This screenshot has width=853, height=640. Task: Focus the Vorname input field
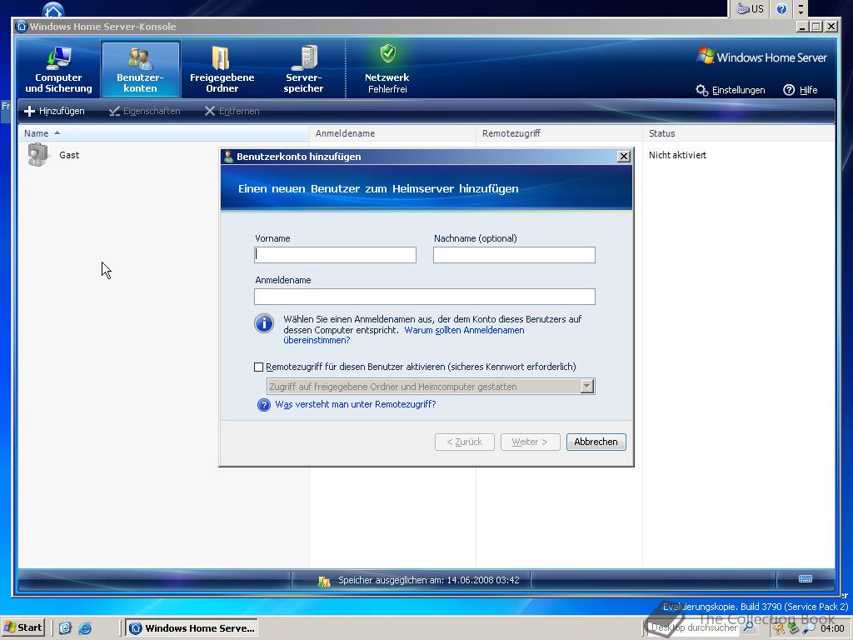[x=335, y=255]
